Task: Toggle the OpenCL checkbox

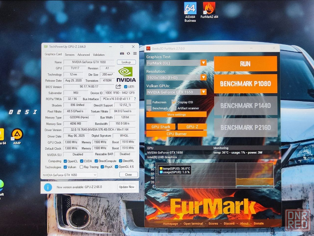Action: [65, 161]
